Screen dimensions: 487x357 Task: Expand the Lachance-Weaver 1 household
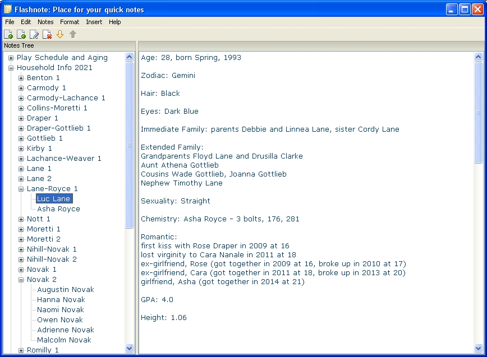pyautogui.click(x=21, y=159)
